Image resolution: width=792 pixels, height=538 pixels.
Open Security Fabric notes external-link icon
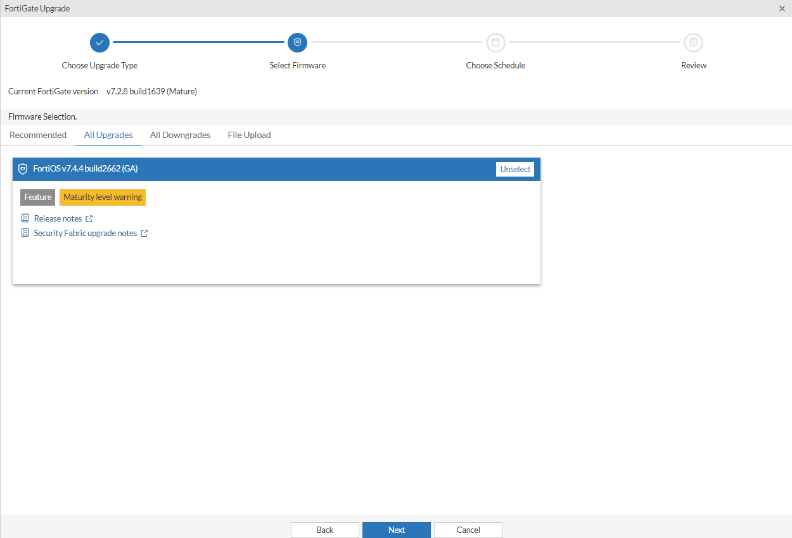(x=146, y=232)
